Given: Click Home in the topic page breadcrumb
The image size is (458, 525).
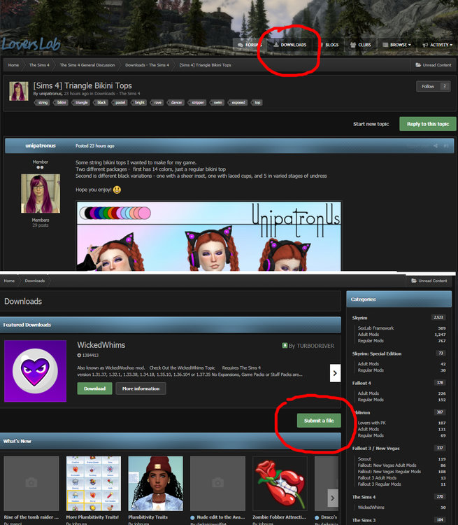Looking at the screenshot, I should 13,65.
